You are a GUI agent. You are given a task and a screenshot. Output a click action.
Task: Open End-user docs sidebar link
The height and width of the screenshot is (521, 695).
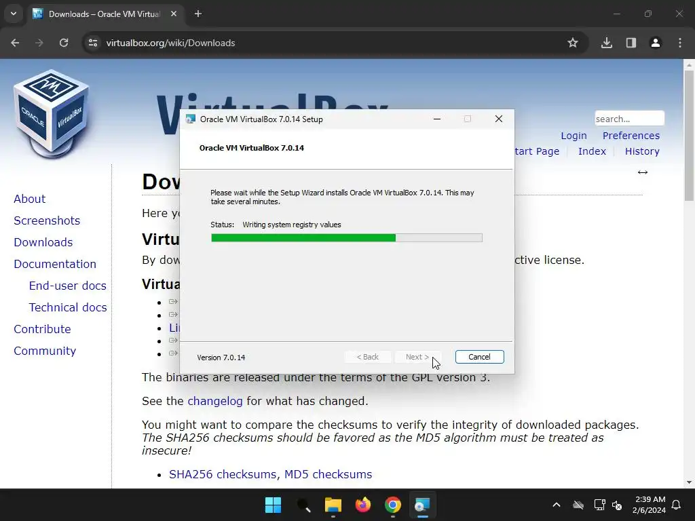tap(68, 286)
